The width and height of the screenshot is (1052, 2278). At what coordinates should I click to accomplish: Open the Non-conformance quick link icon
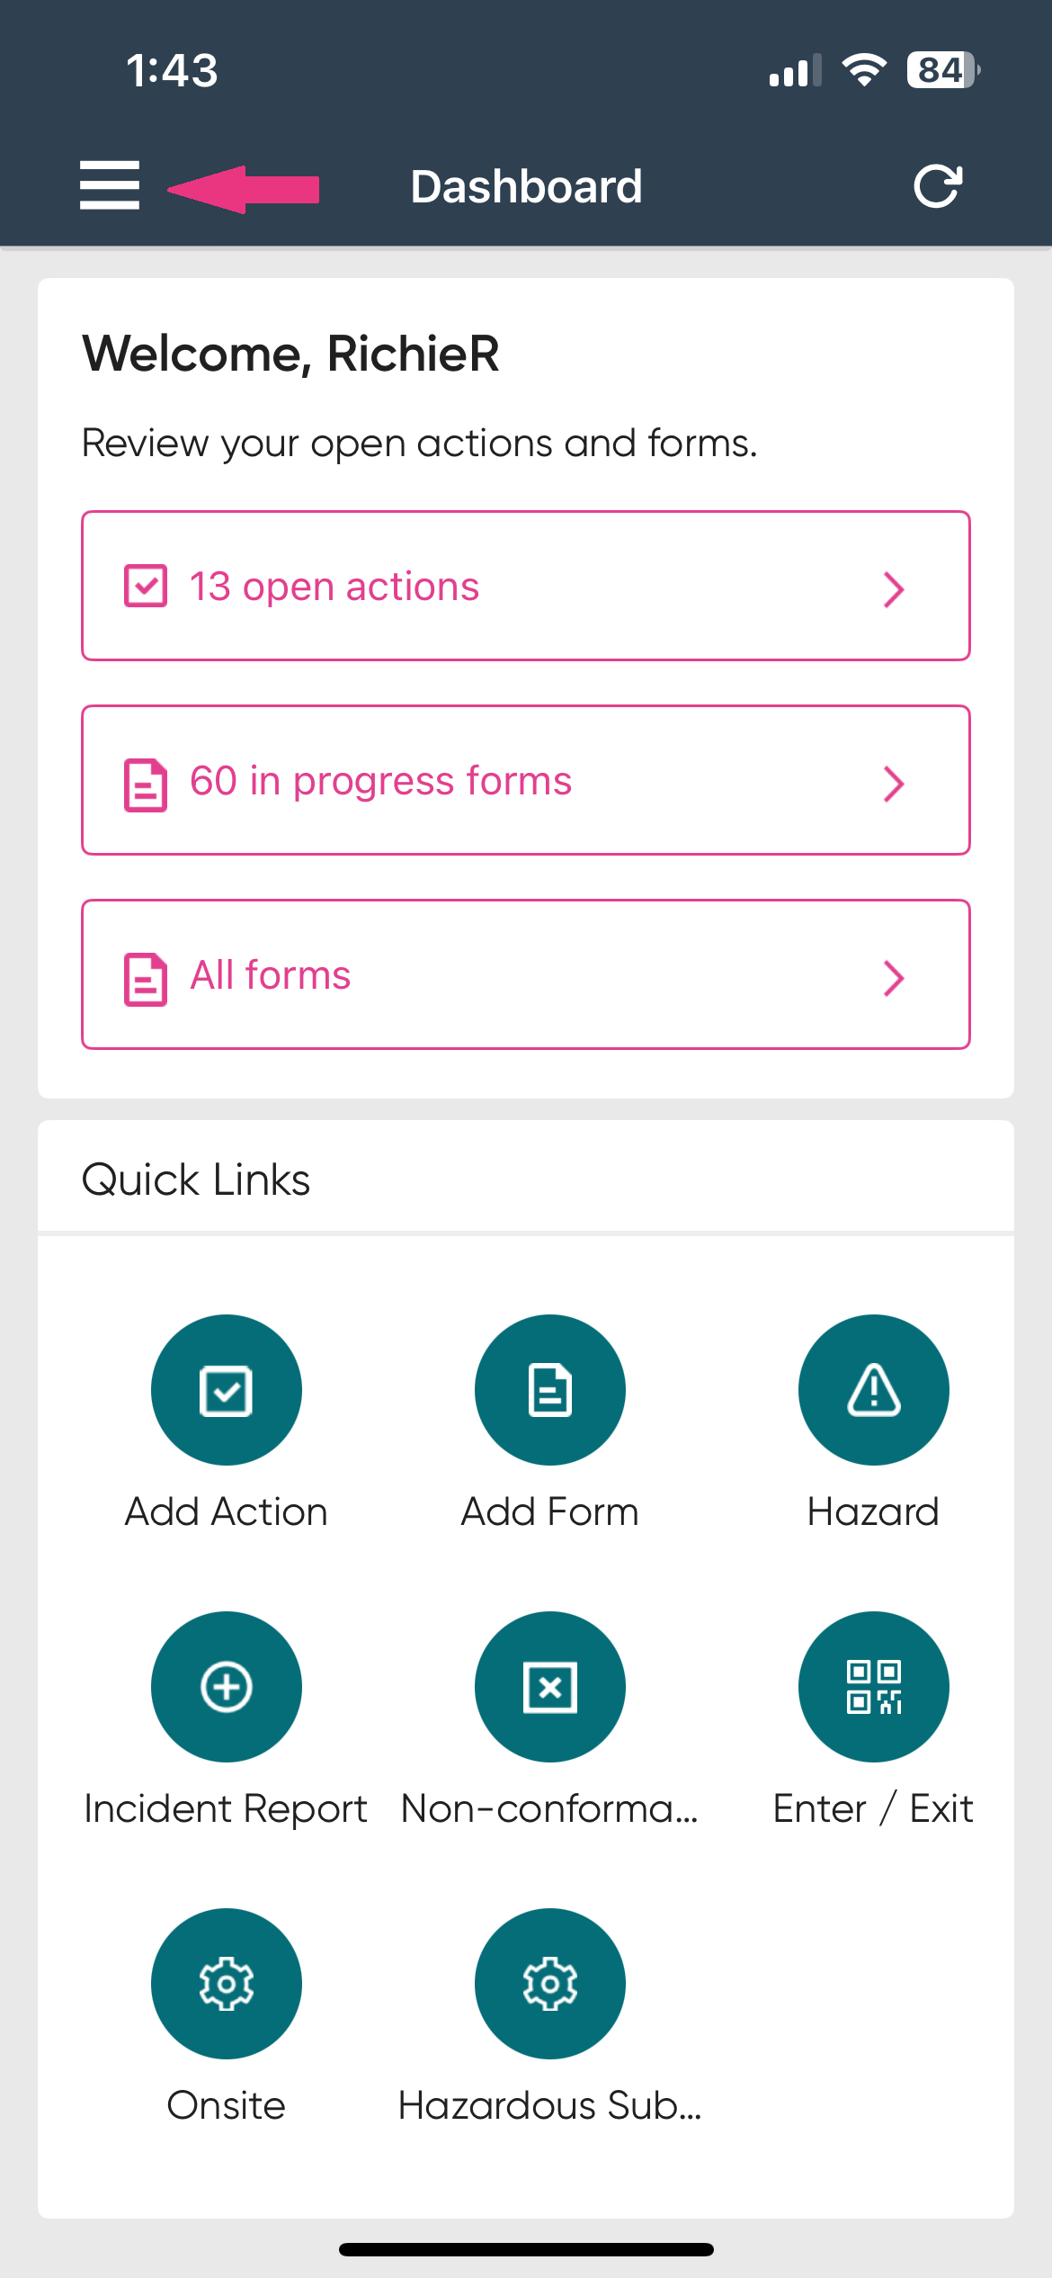549,1687
